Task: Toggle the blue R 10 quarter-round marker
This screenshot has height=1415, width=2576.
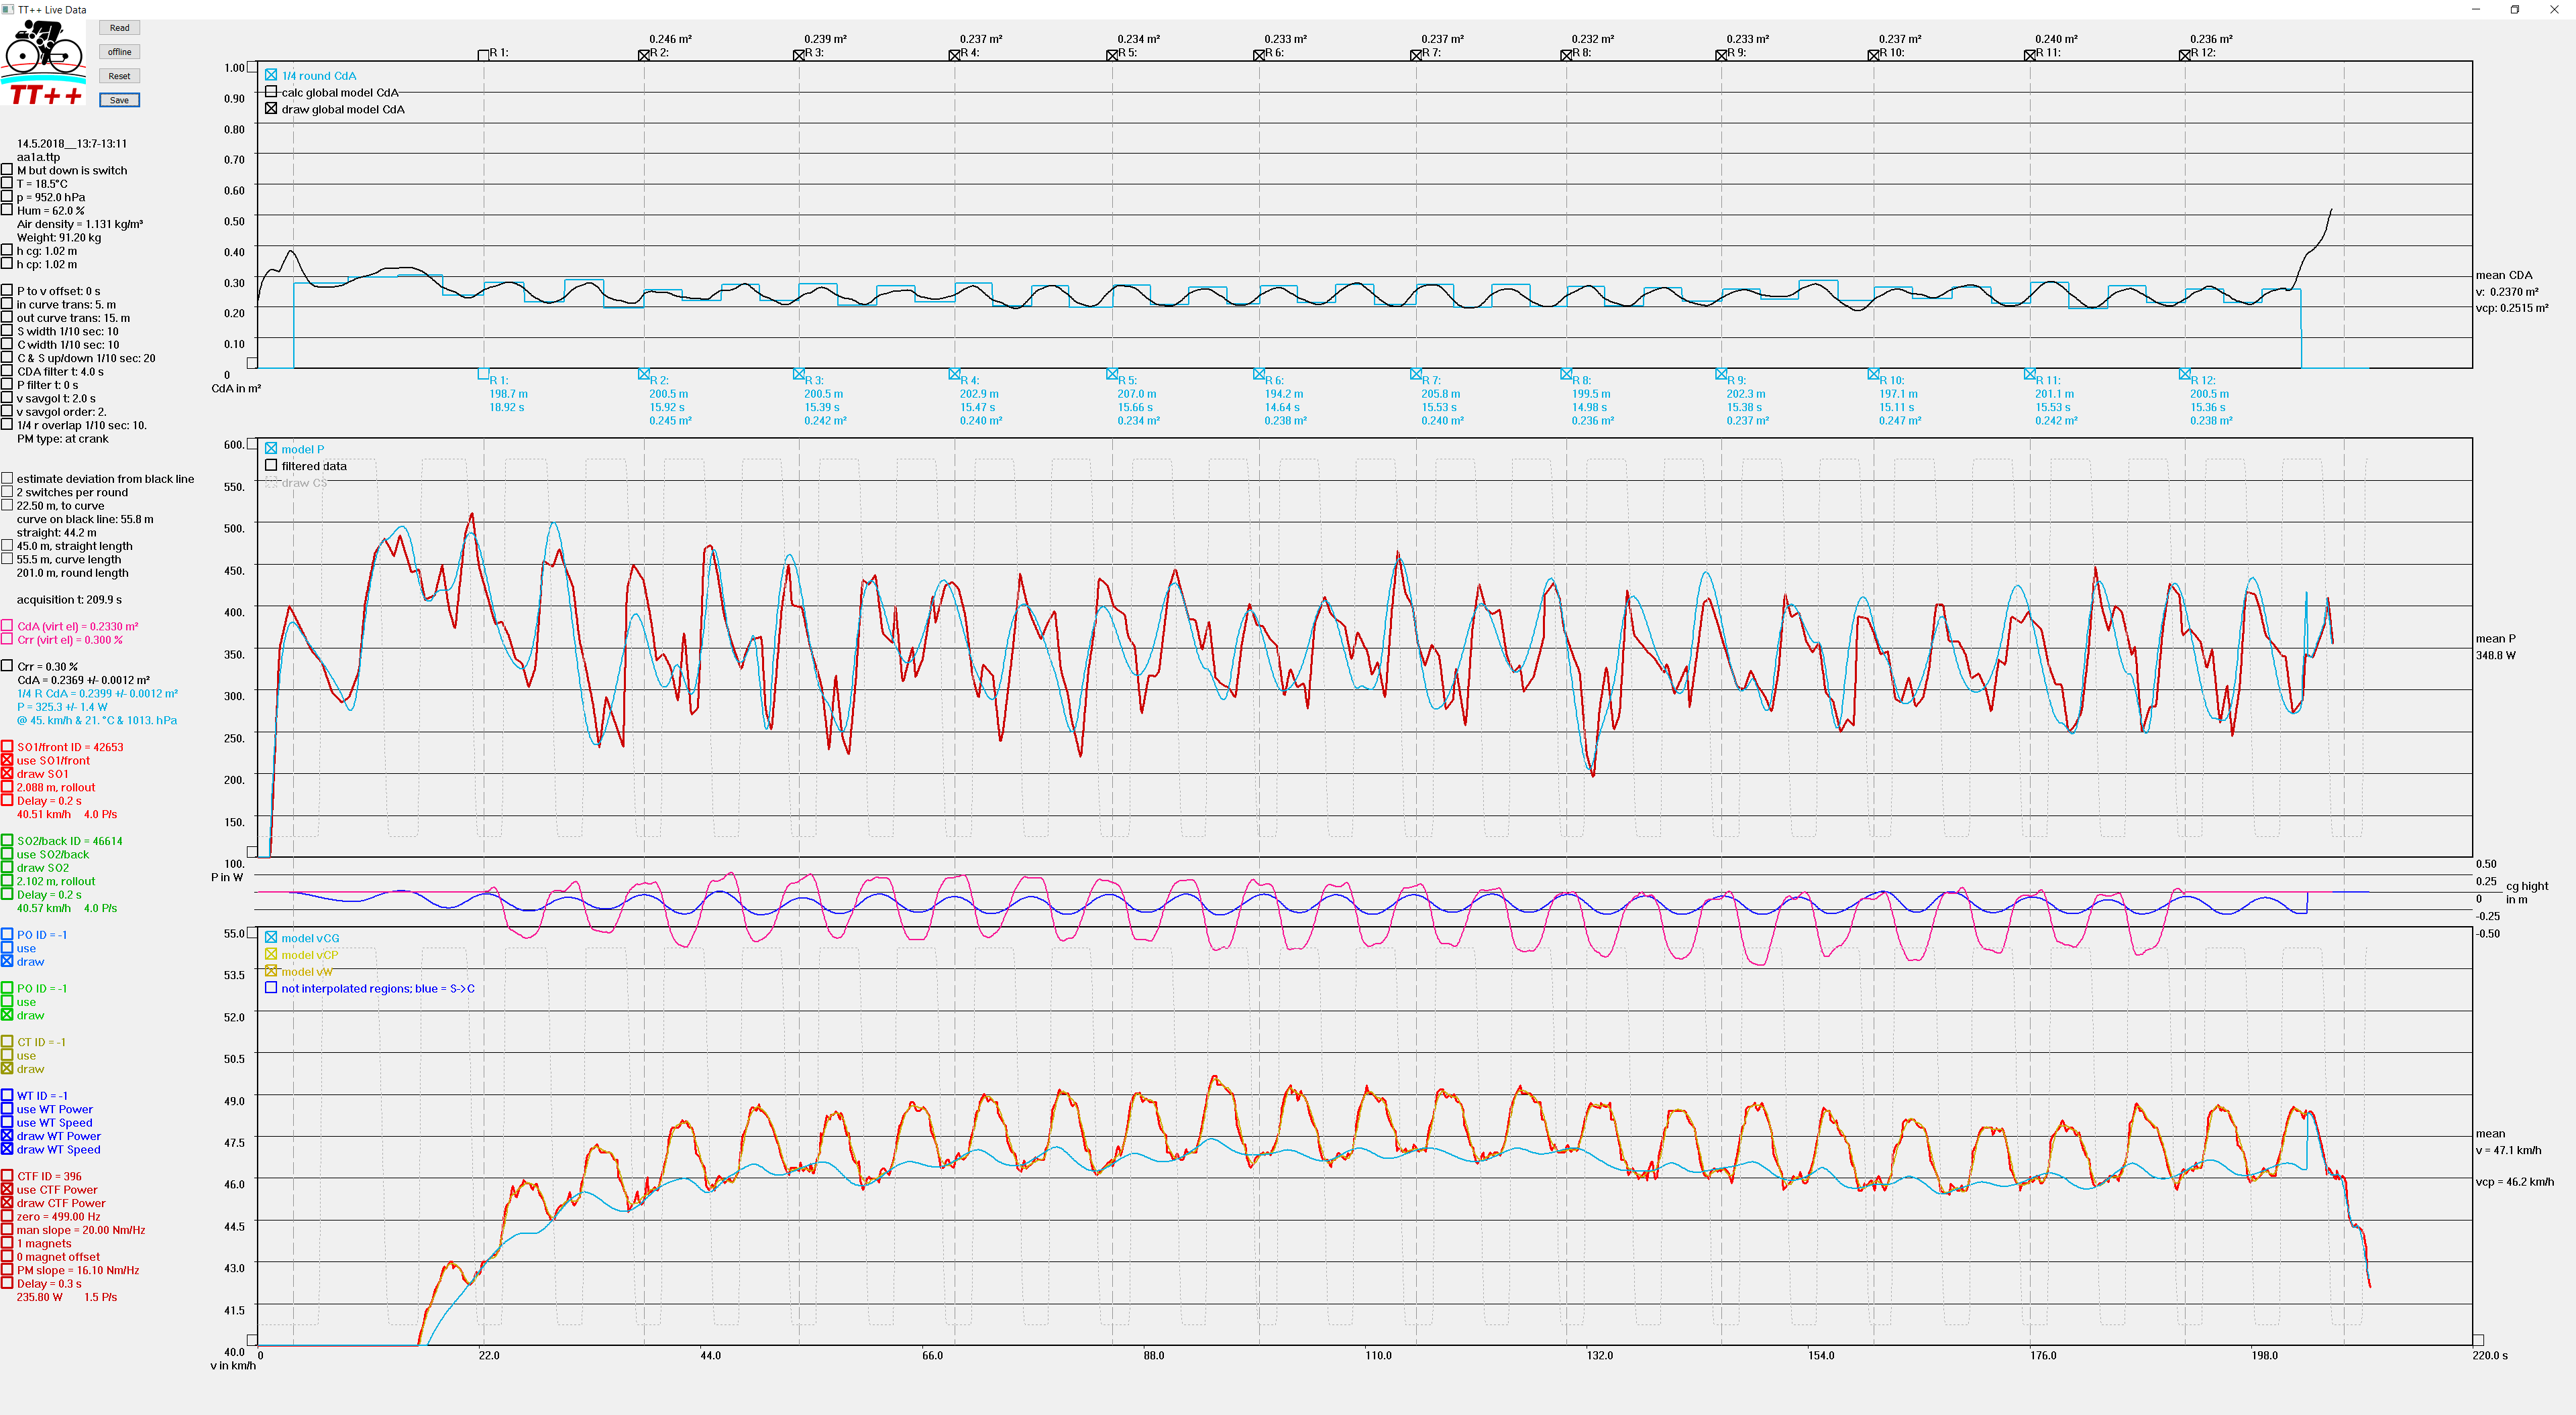Action: (1874, 375)
